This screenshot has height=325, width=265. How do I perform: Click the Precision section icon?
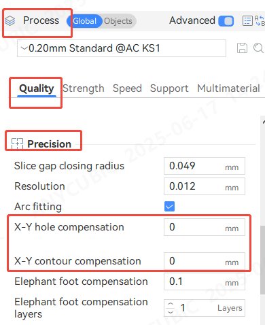coord(17,143)
